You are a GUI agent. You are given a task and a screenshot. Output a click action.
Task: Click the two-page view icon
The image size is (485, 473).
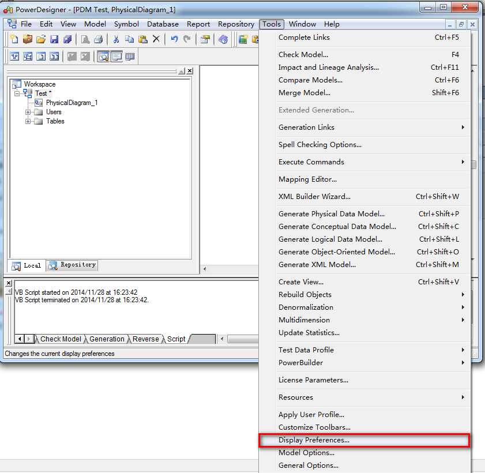click(x=54, y=57)
